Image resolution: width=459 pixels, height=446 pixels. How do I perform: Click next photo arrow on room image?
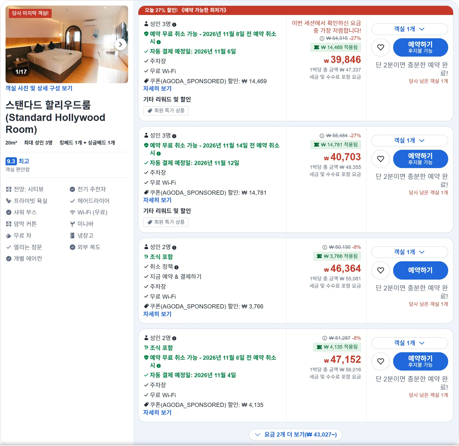tap(121, 44)
